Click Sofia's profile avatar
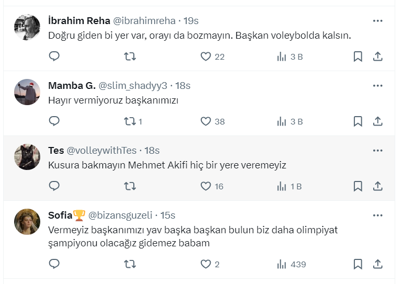The height and width of the screenshot is (284, 402). 27,222
